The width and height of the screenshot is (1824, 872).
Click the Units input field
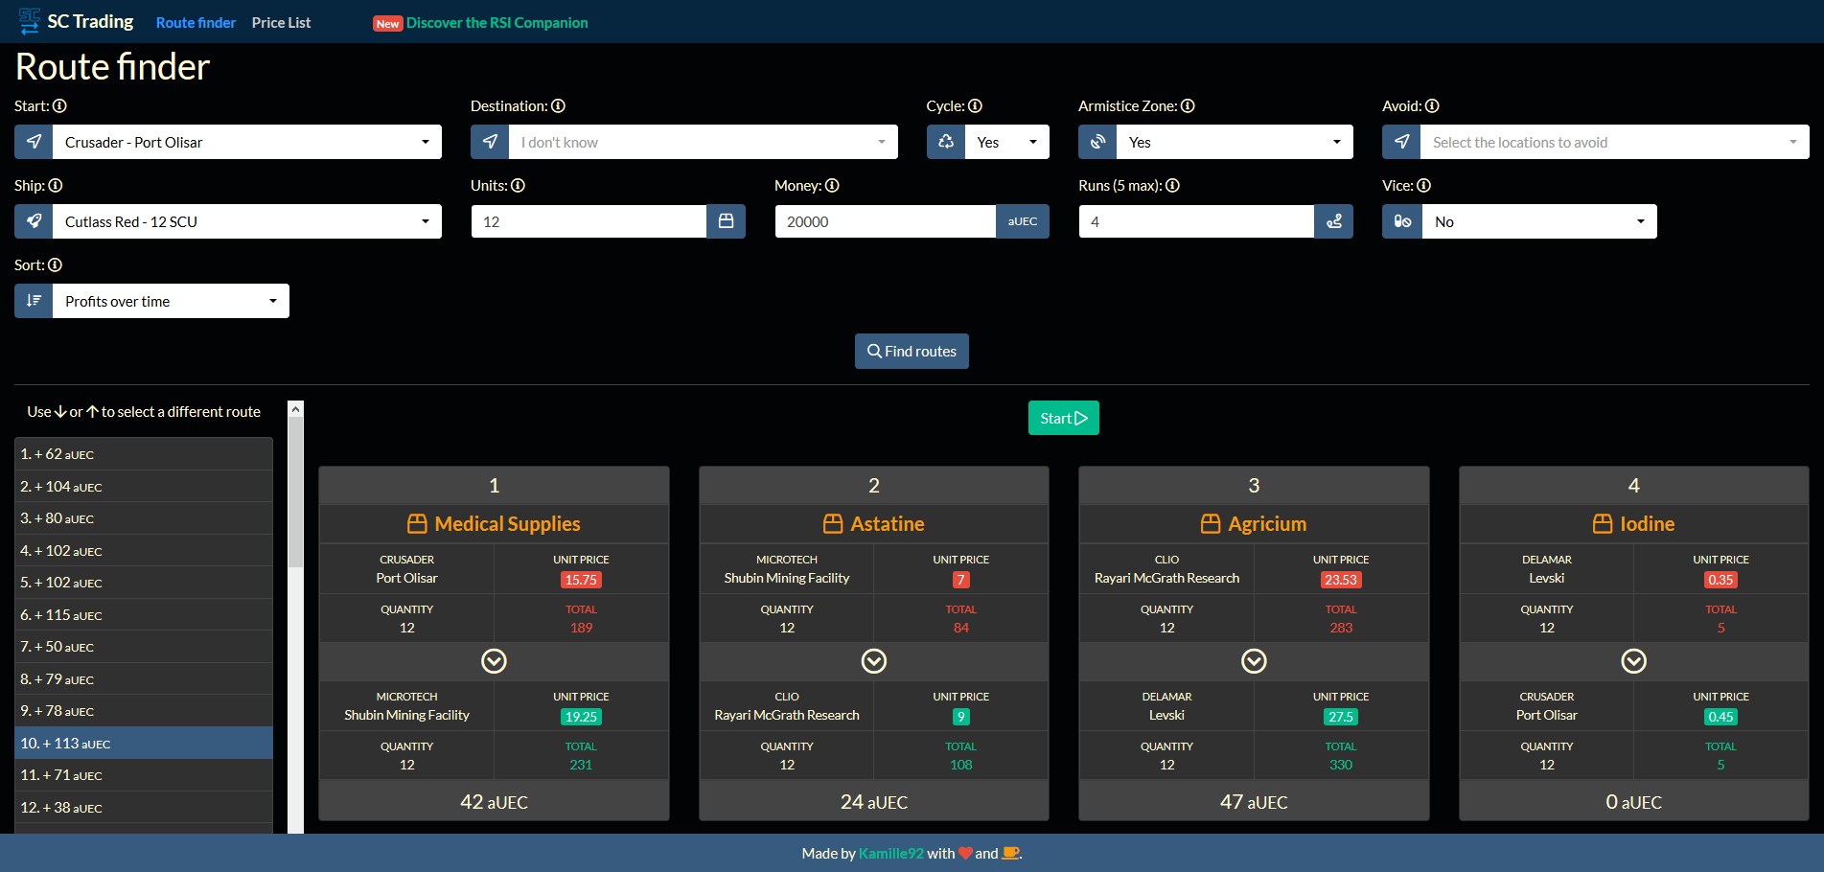pos(589,221)
